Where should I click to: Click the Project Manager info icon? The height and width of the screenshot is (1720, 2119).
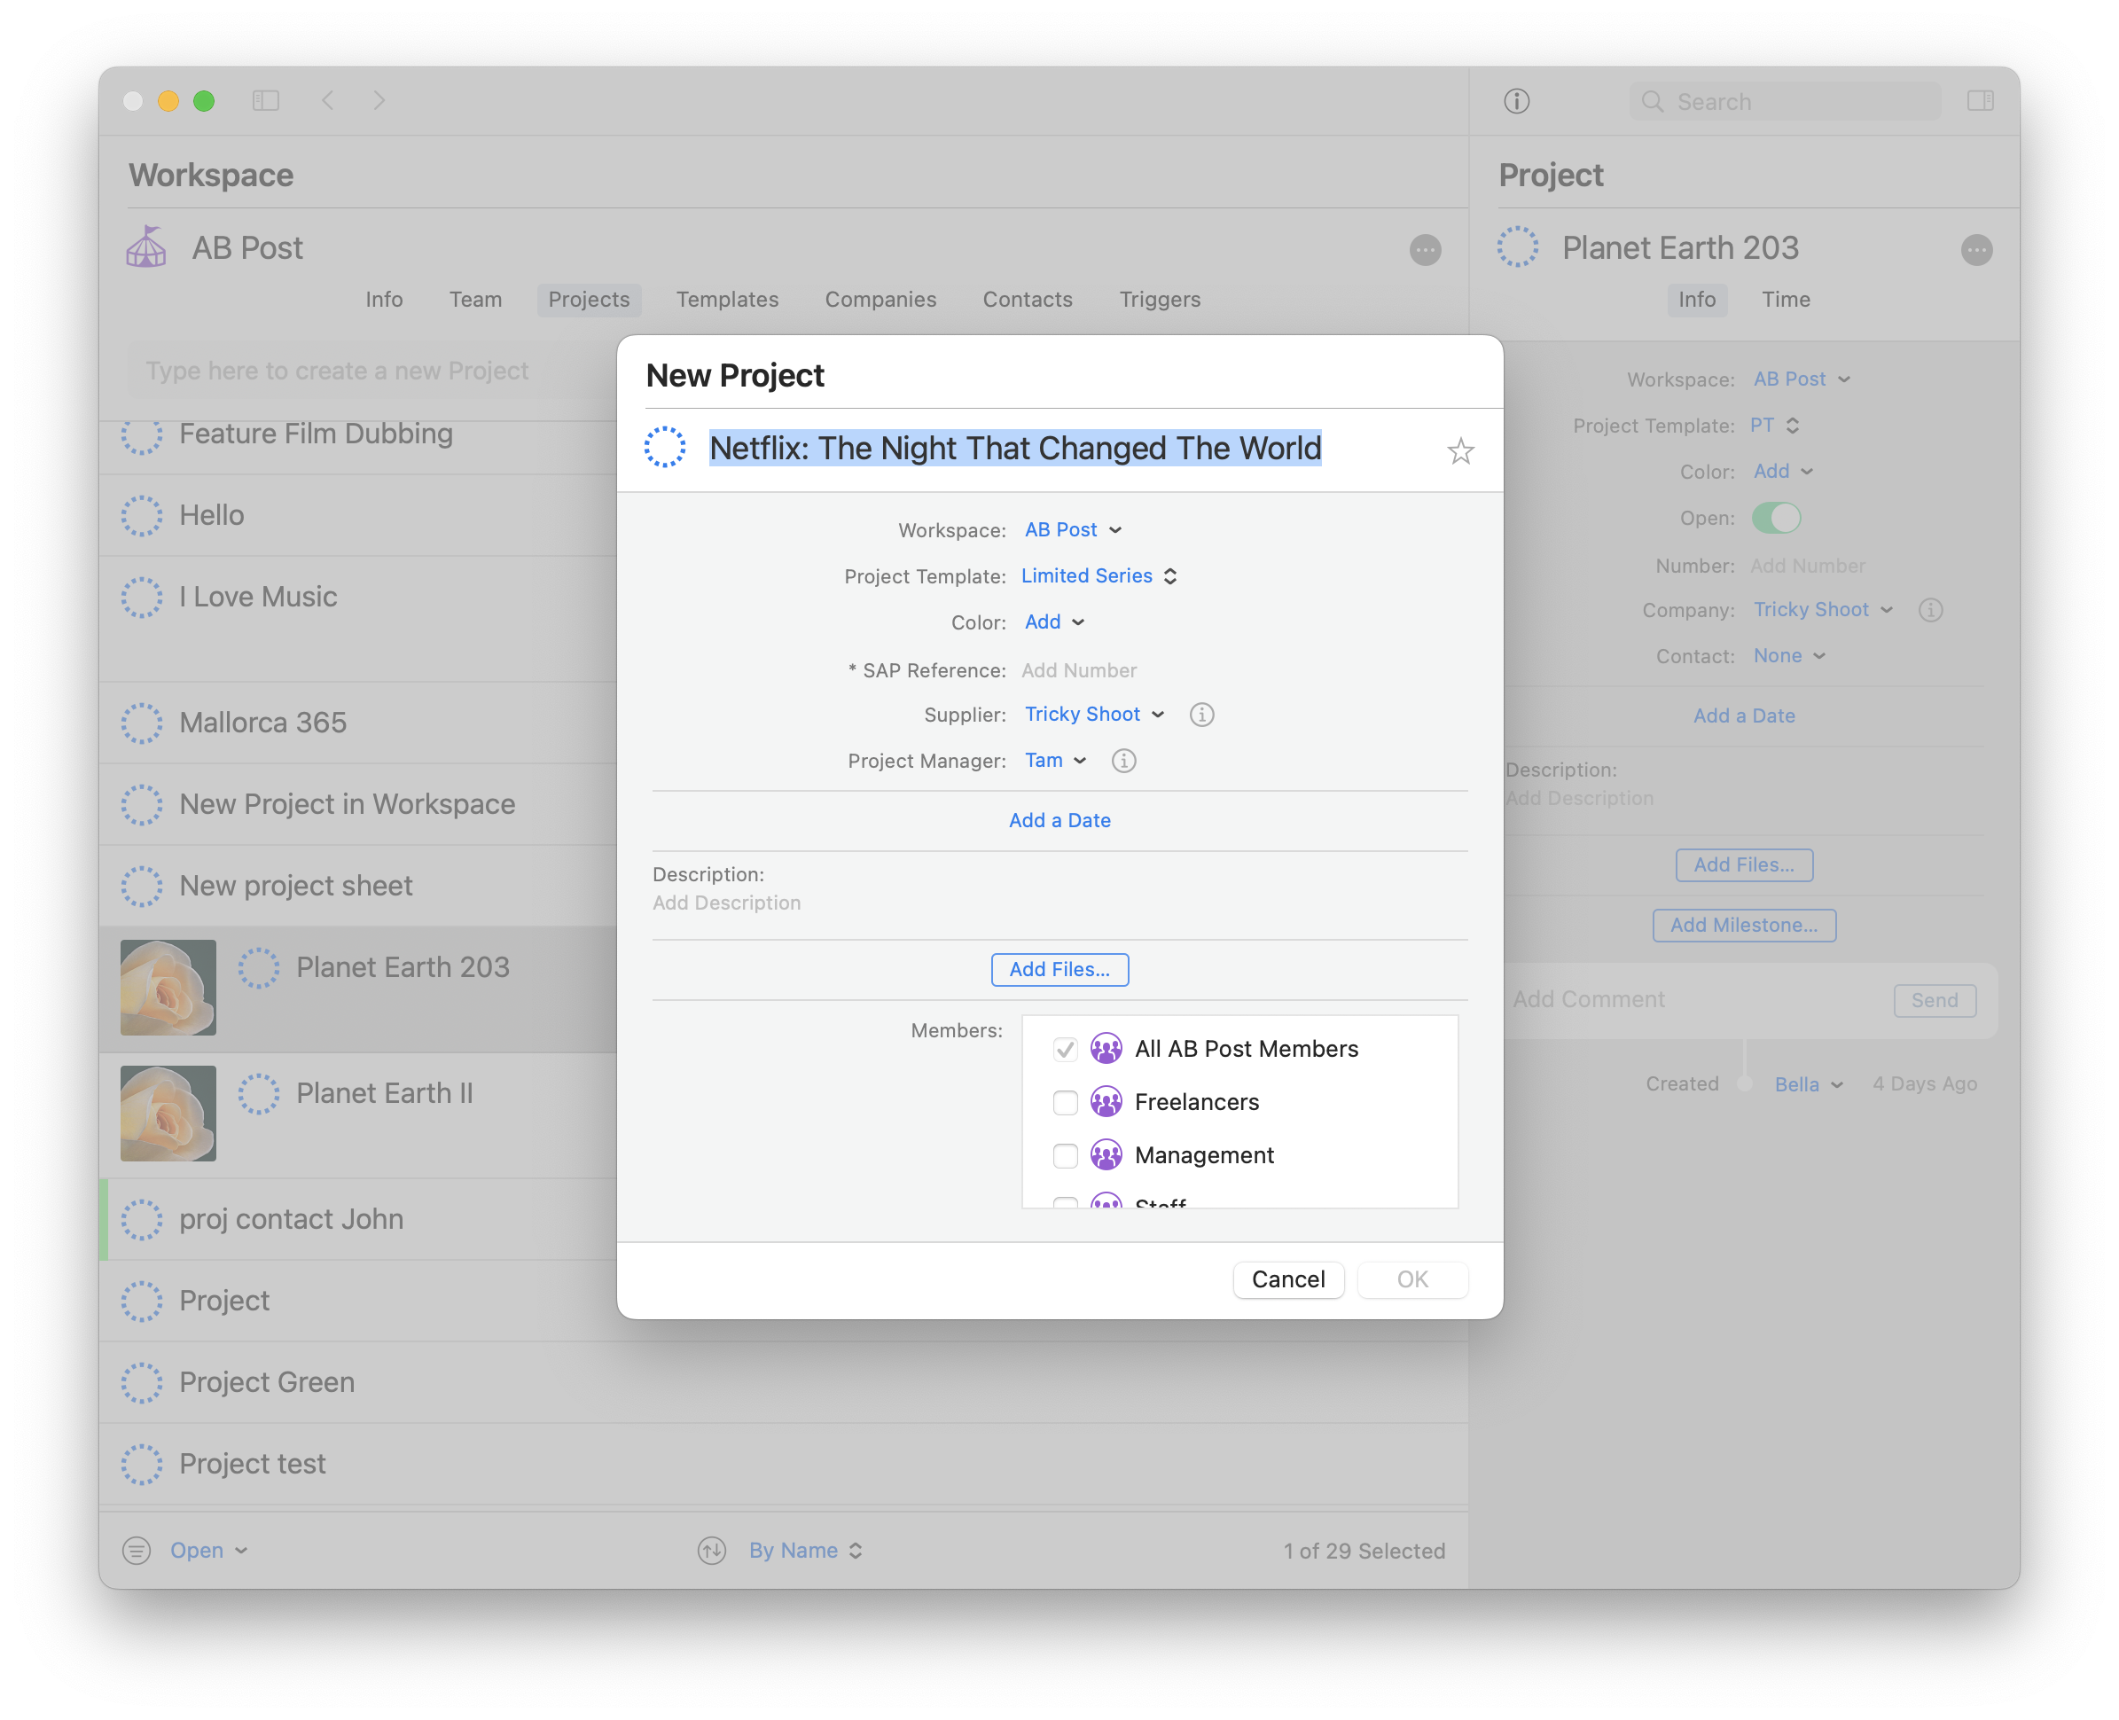pyautogui.click(x=1123, y=761)
